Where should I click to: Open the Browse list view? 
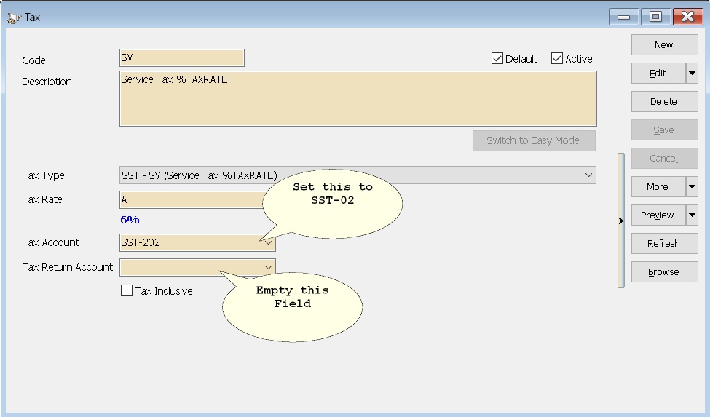click(x=663, y=272)
